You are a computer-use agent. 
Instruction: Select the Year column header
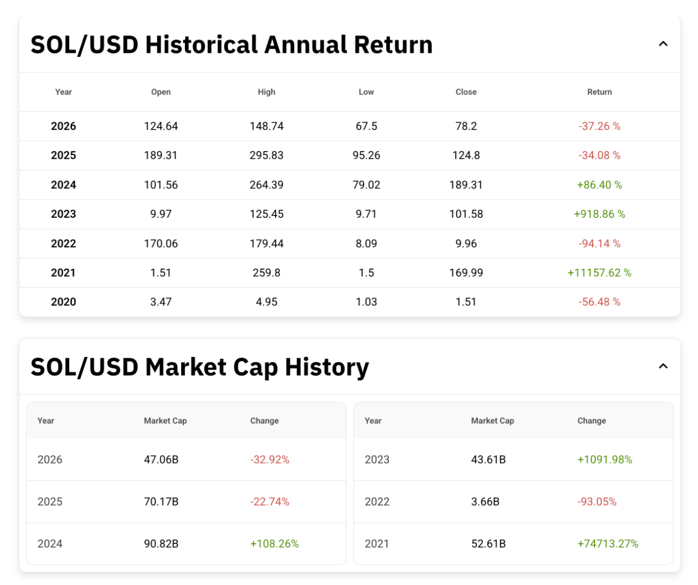click(x=63, y=92)
